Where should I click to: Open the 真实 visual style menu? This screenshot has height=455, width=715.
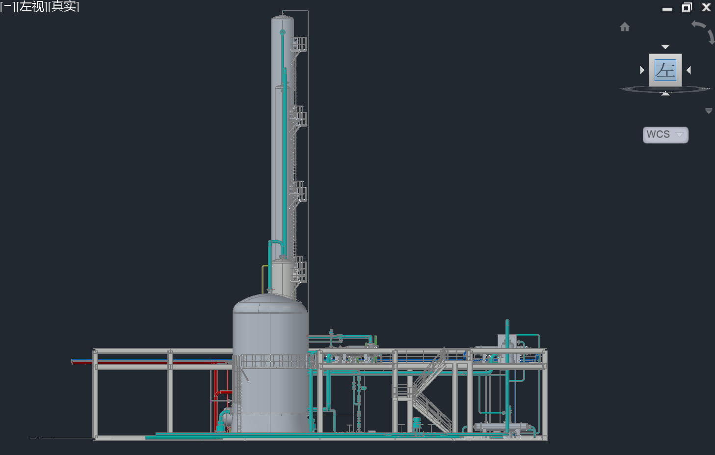click(x=63, y=6)
